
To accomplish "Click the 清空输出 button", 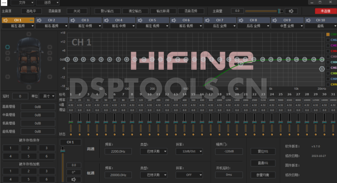I will pyautogui.click(x=135, y=11).
